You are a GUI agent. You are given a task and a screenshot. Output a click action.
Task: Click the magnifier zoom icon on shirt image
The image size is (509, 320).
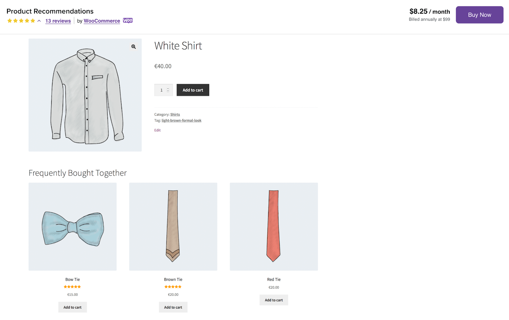click(134, 47)
